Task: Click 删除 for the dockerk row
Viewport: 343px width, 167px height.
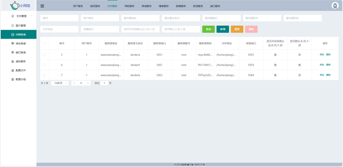Action: tap(328, 75)
